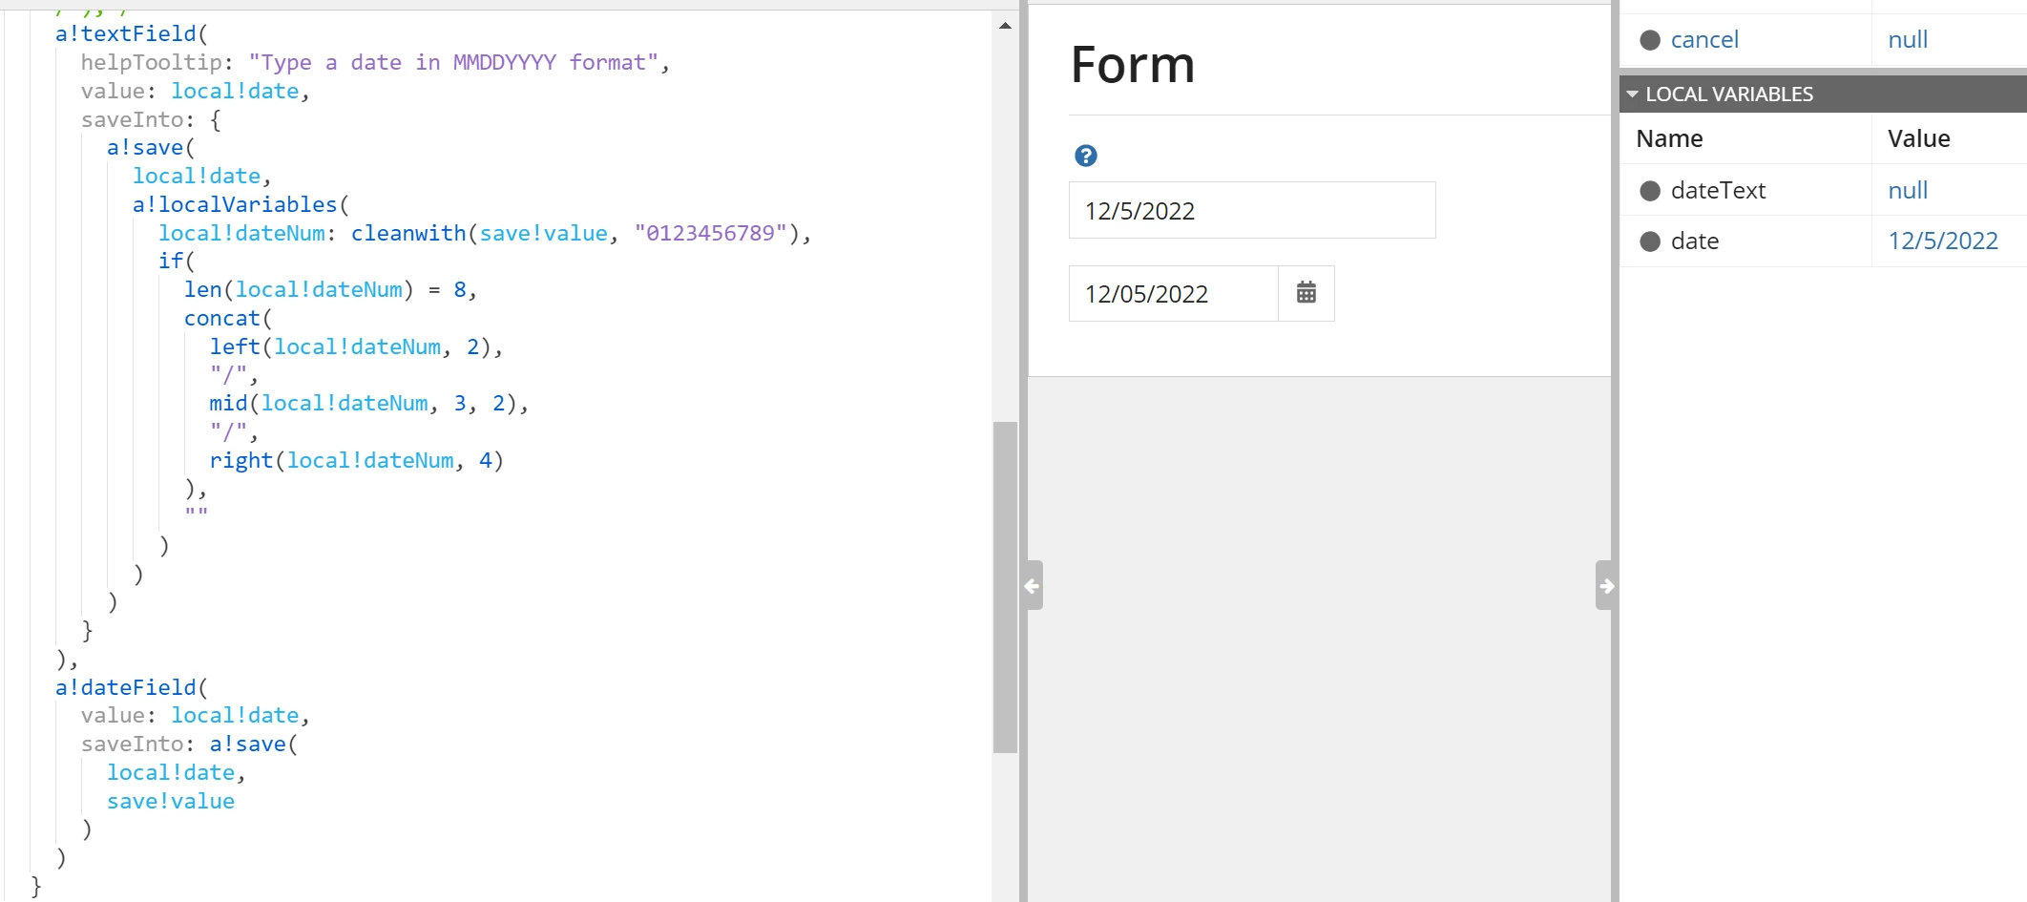Viewport: 2027px width, 902px height.
Task: Click the right arrow on the preview panel divider
Action: tap(1606, 585)
